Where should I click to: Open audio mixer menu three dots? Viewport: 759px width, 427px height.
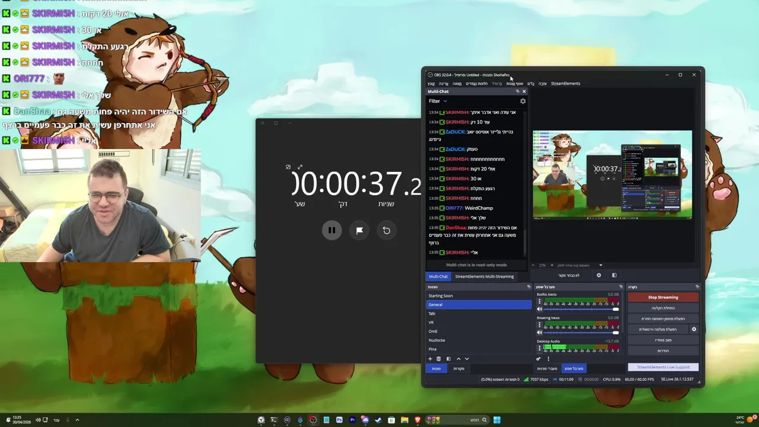coord(548,359)
